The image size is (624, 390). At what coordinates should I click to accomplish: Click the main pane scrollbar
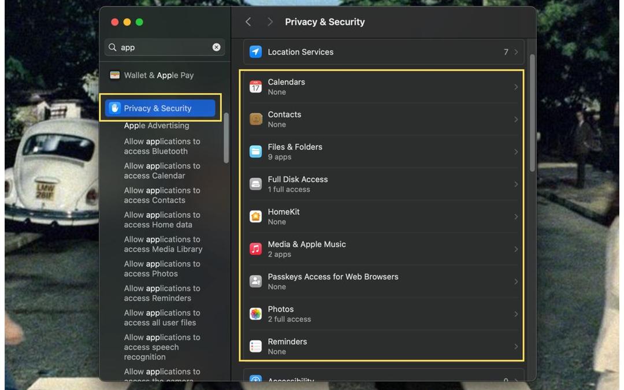[532, 113]
